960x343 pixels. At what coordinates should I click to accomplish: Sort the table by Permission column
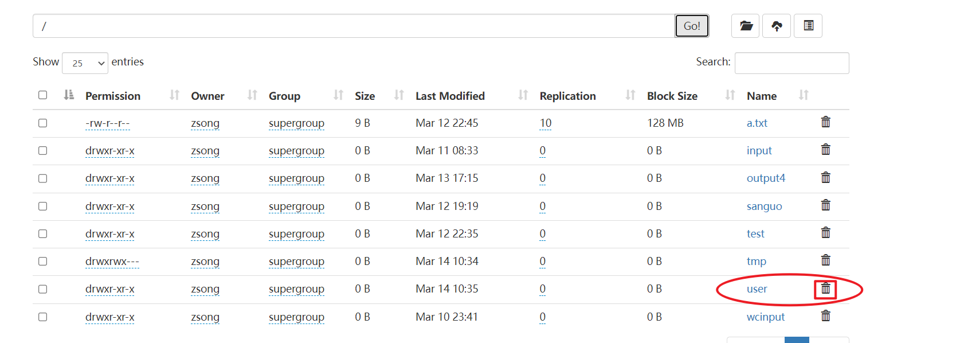pos(113,96)
